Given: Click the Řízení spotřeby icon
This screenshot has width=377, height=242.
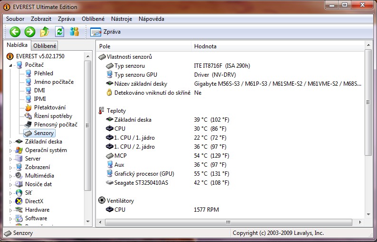Looking at the screenshot, I should (x=28, y=116).
